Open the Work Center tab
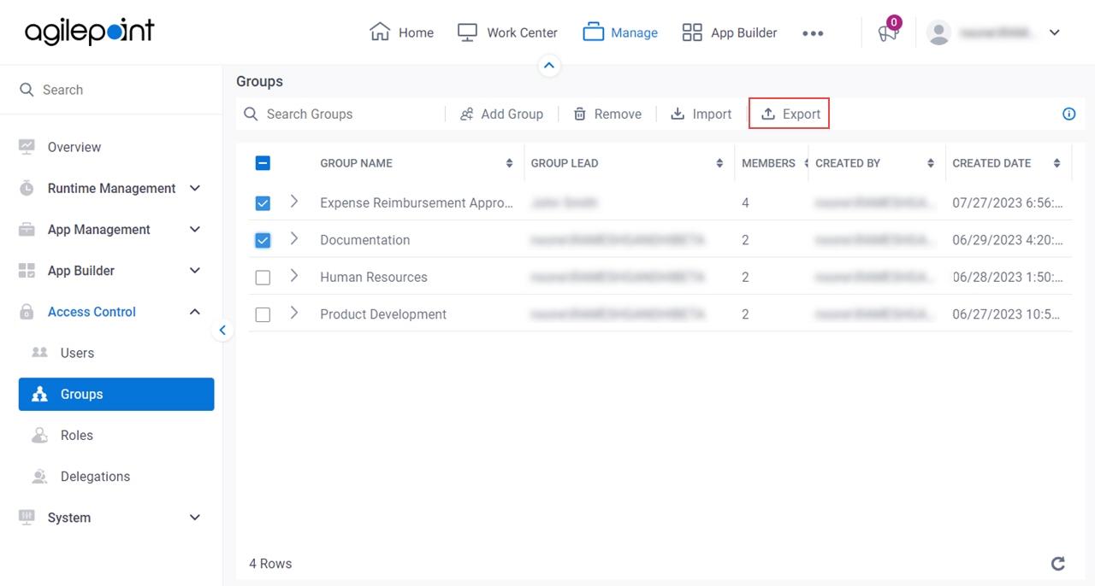Screen dimensions: 1095x586 (507, 32)
